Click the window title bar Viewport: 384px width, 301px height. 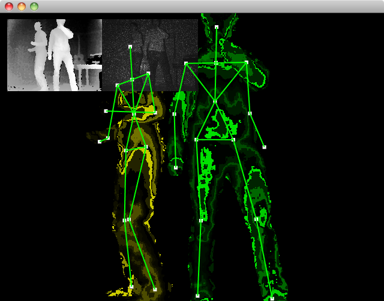pyautogui.click(x=192, y=7)
